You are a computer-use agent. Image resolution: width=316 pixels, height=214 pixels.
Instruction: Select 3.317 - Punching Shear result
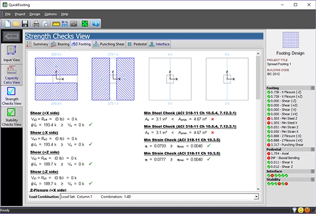click(285, 145)
